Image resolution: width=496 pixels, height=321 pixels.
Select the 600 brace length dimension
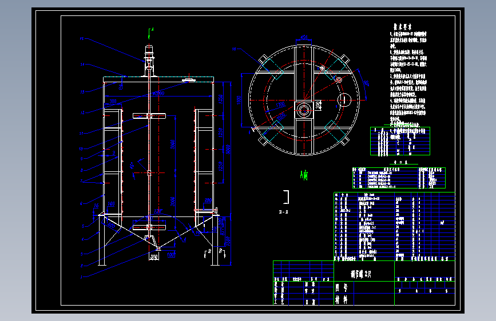tap(112, 225)
